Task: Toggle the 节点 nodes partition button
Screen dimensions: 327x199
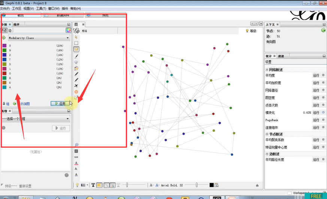Action: (4, 30)
